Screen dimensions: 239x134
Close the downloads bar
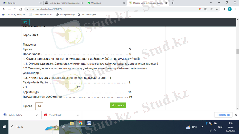point(236,115)
